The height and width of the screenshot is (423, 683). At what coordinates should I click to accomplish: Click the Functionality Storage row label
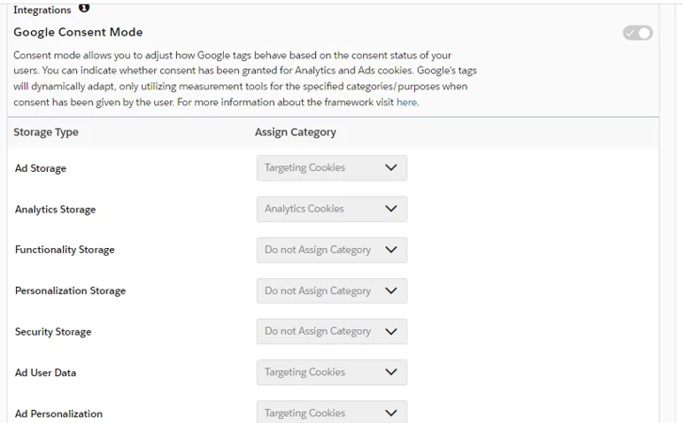64,250
